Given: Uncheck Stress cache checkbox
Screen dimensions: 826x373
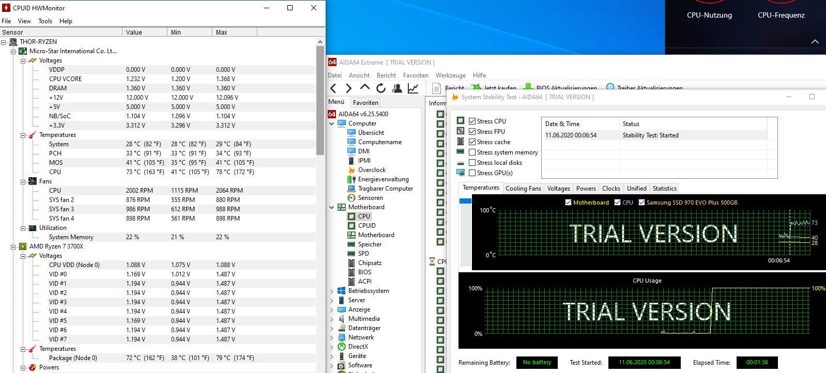Looking at the screenshot, I should [472, 142].
